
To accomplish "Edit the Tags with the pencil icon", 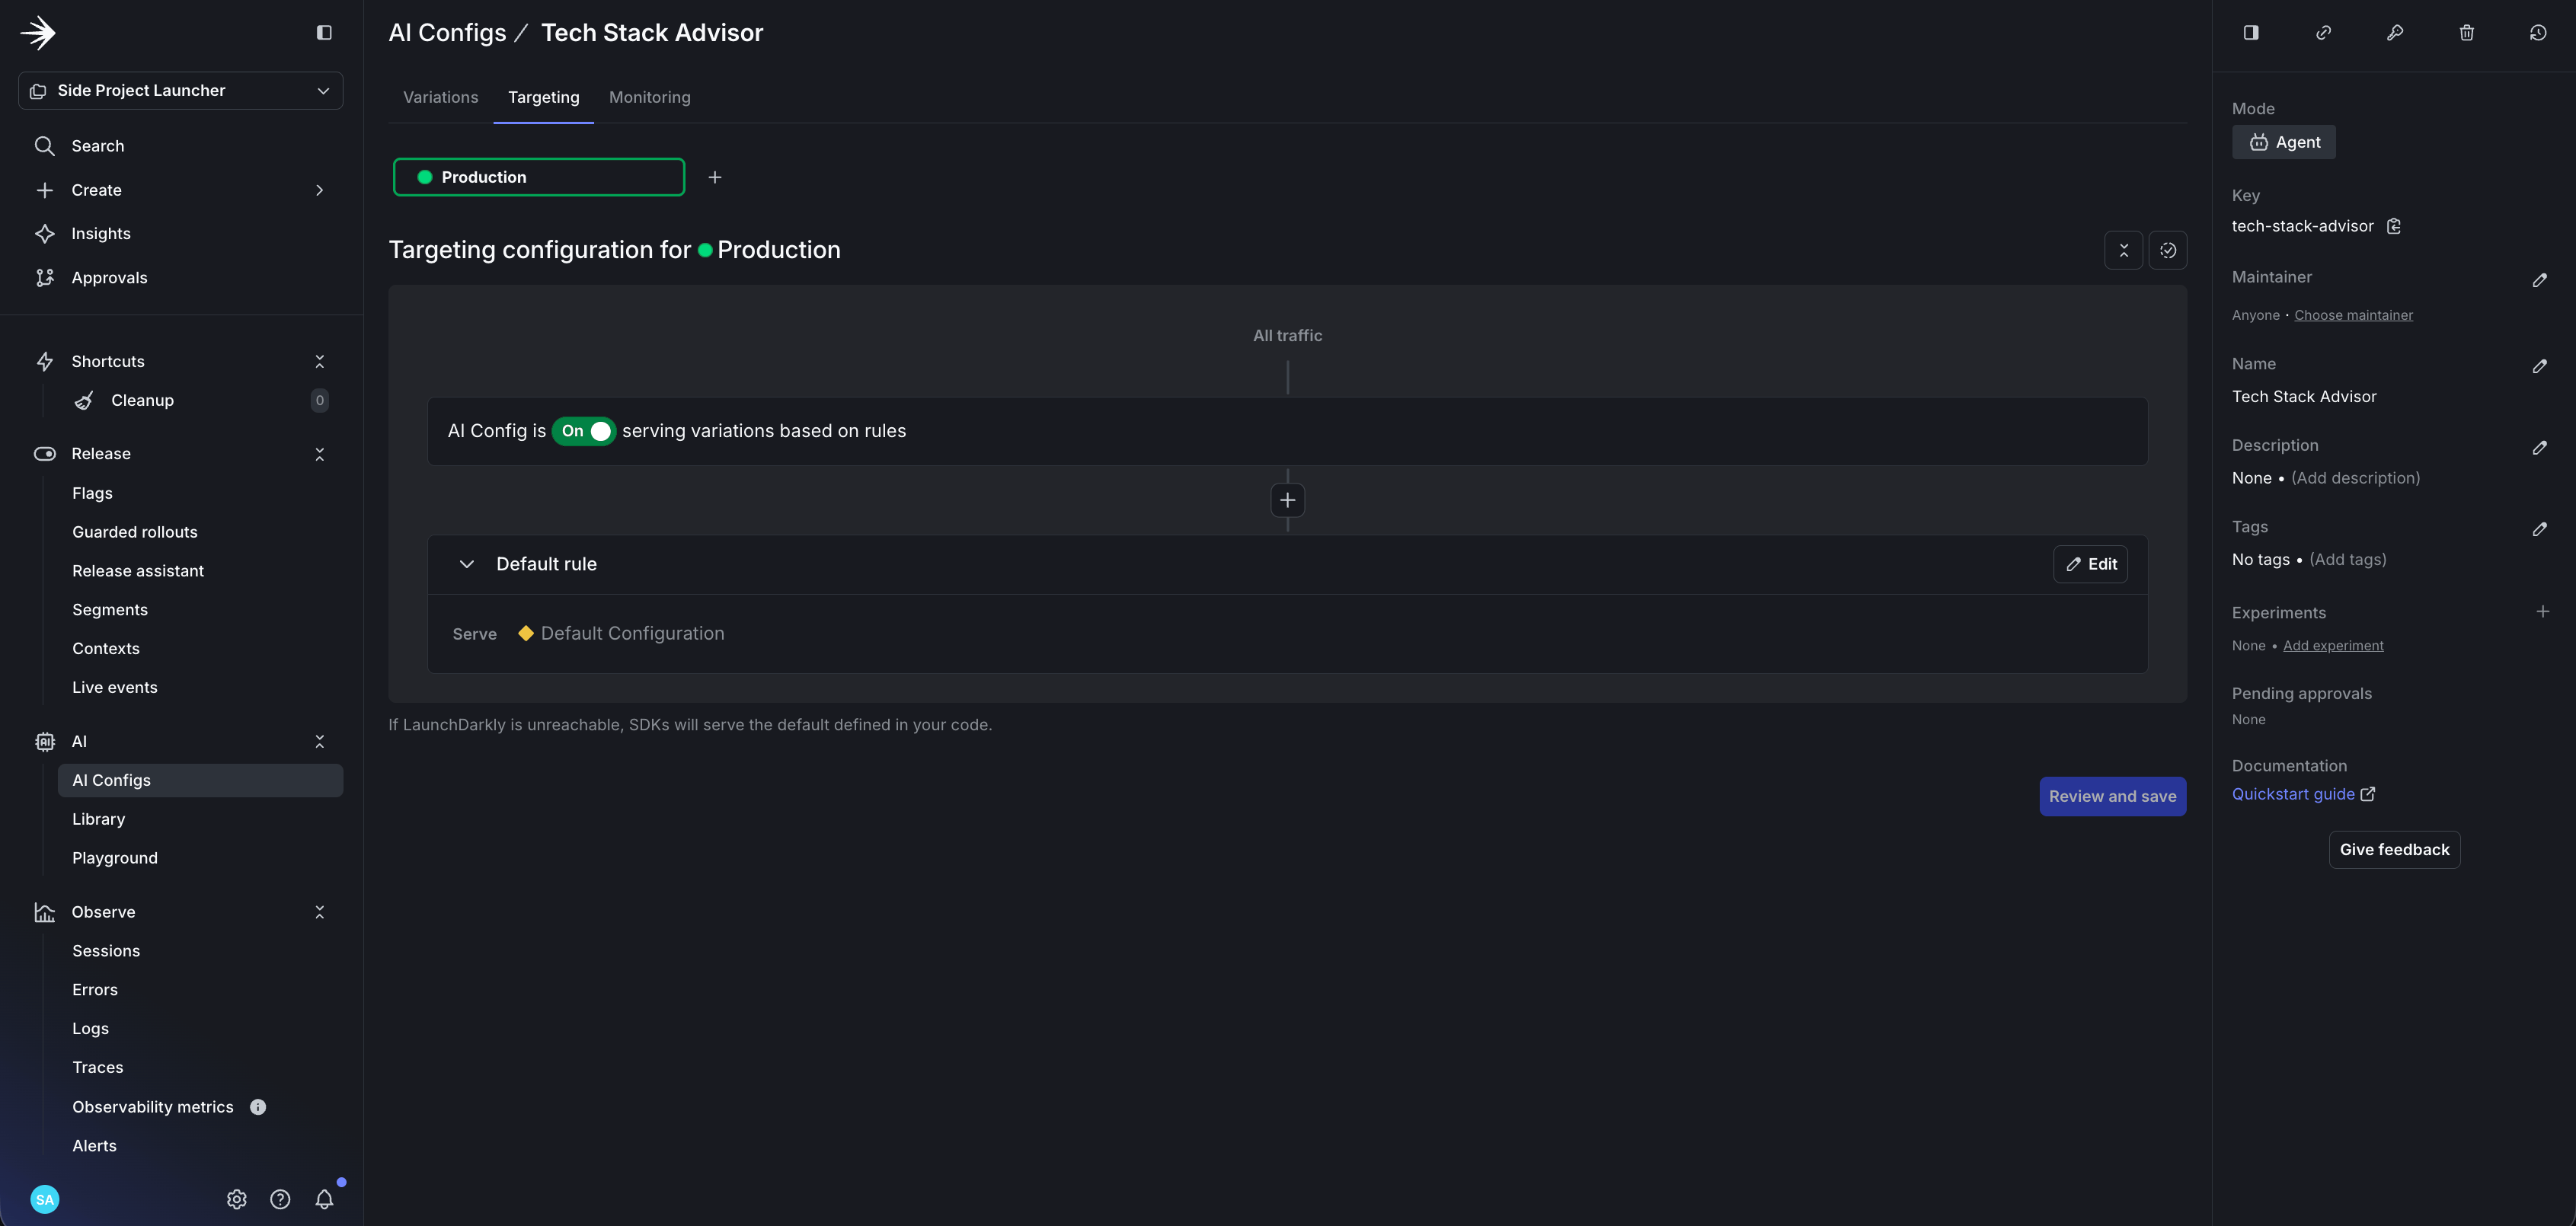I will pos(2540,529).
